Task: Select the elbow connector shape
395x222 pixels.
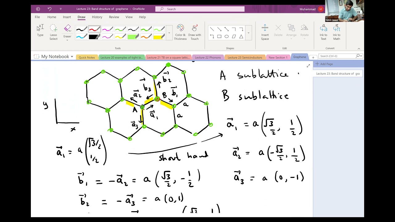Action: (234, 29)
